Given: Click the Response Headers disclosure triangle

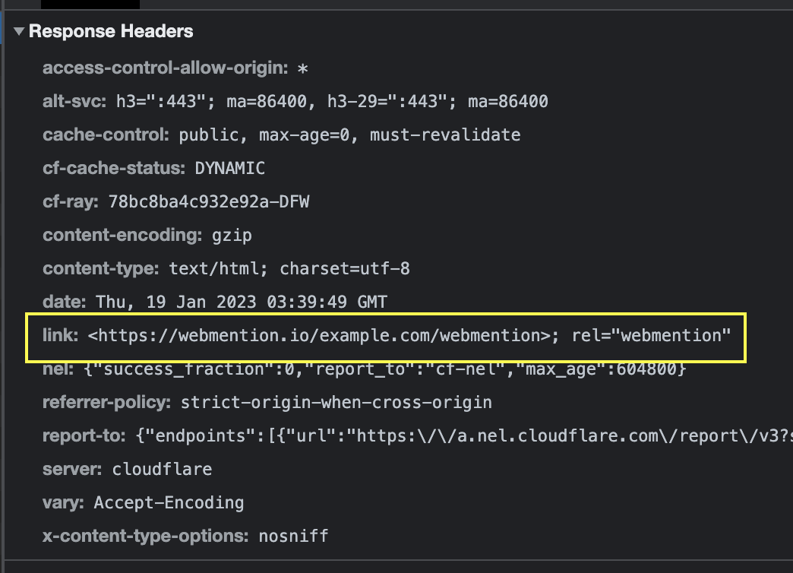Looking at the screenshot, I should click(17, 31).
